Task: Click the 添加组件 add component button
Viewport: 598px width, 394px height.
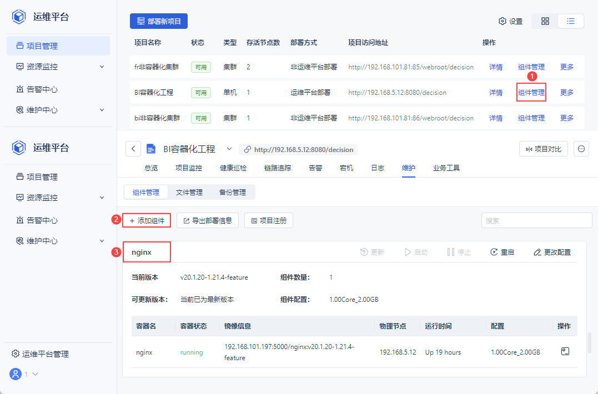Action: coord(148,220)
